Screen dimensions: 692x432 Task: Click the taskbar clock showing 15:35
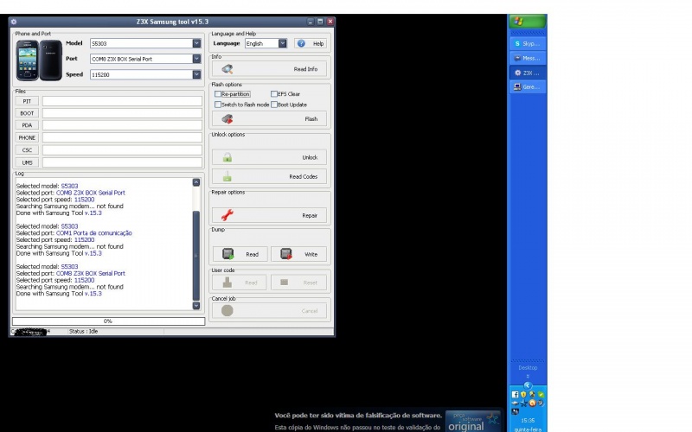coord(528,421)
